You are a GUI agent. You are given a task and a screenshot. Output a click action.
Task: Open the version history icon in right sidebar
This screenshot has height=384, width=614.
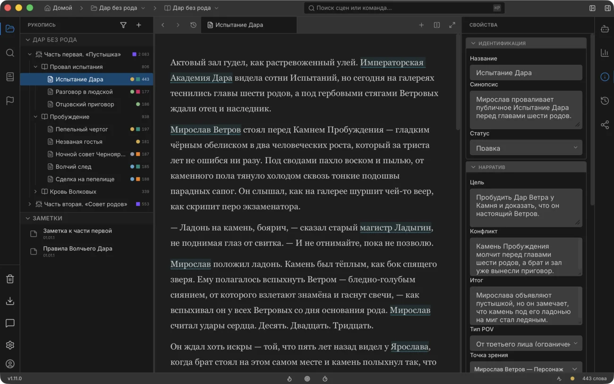(x=605, y=101)
